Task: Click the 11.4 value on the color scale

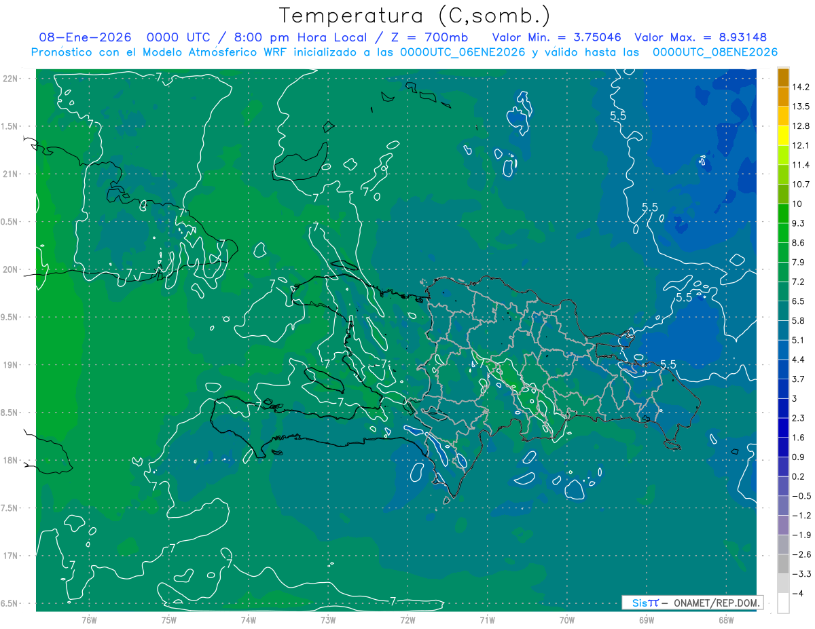Action: coord(800,165)
